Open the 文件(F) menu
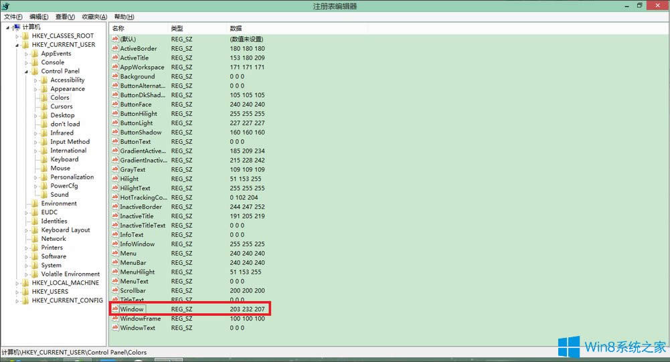The image size is (670, 362). pyautogui.click(x=13, y=17)
